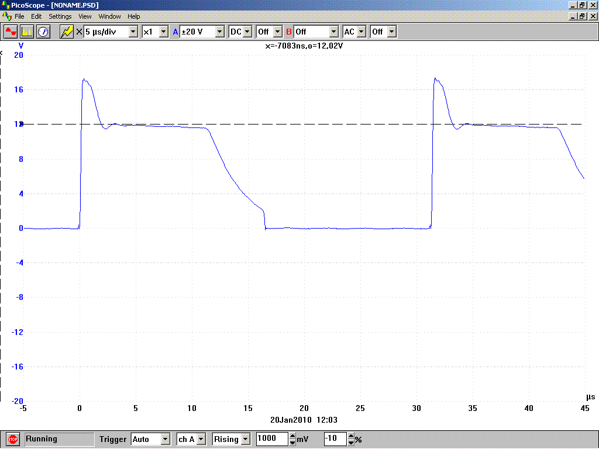Screen dimensions: 599x449
Task: Click the red STOP icon button
Action: [13, 439]
